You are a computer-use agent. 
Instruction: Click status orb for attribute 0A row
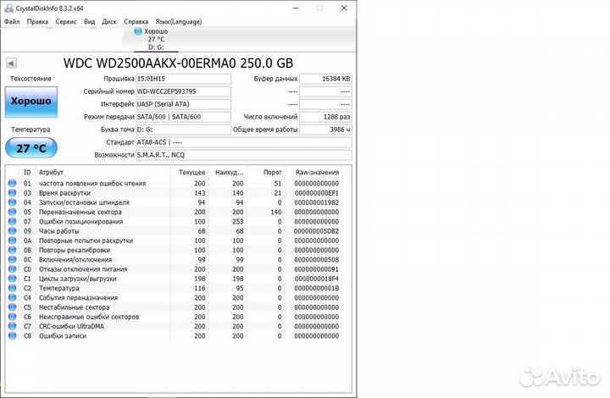tap(13, 240)
